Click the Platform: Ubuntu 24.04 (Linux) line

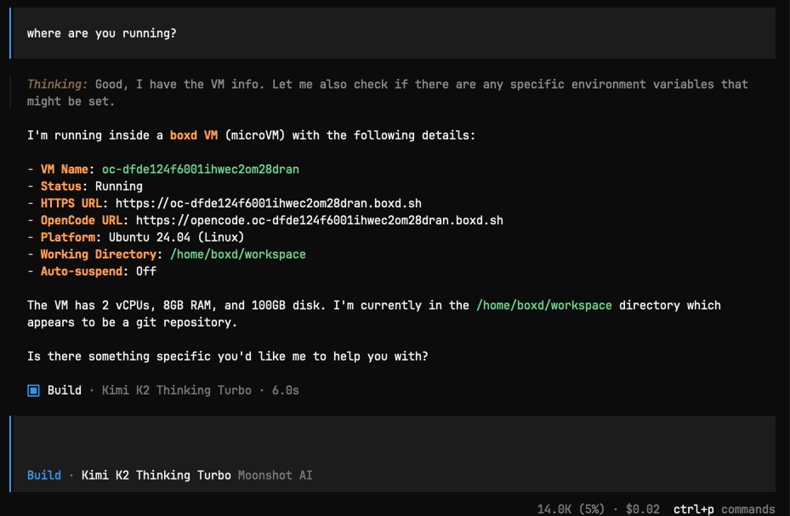point(135,237)
